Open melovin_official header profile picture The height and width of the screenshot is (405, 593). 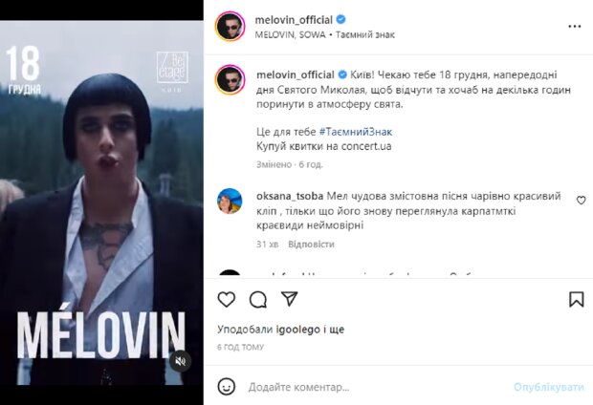point(230,27)
